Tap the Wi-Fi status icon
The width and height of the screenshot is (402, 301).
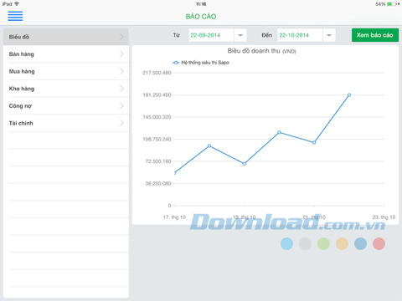17,4
